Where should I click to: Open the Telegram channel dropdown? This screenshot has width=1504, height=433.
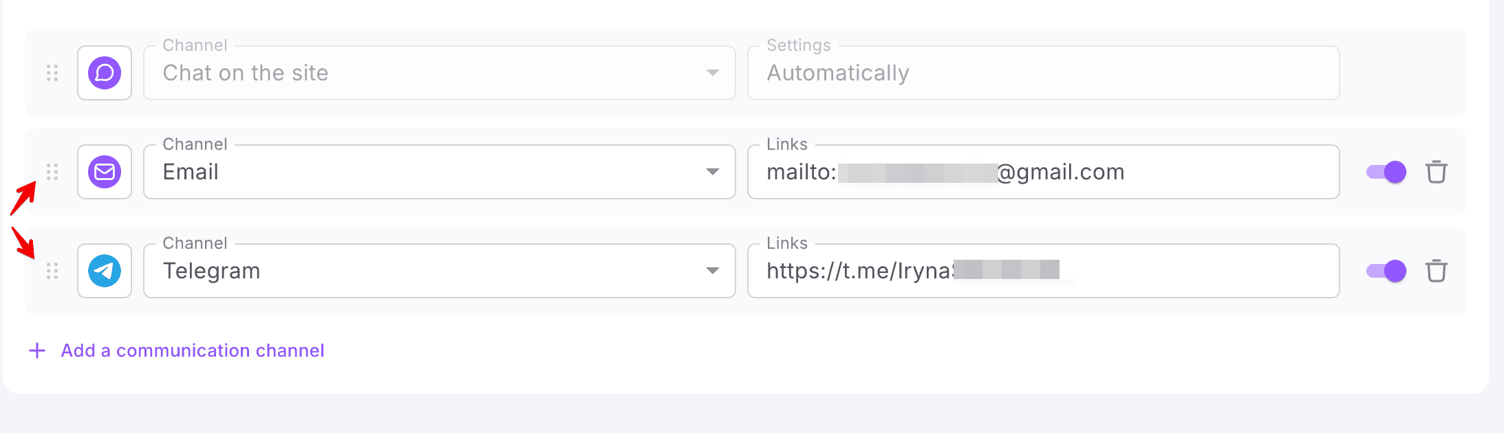click(x=439, y=271)
